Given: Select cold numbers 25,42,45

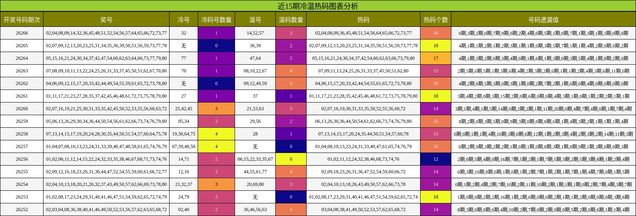Looking at the screenshot, I should tap(184, 109).
